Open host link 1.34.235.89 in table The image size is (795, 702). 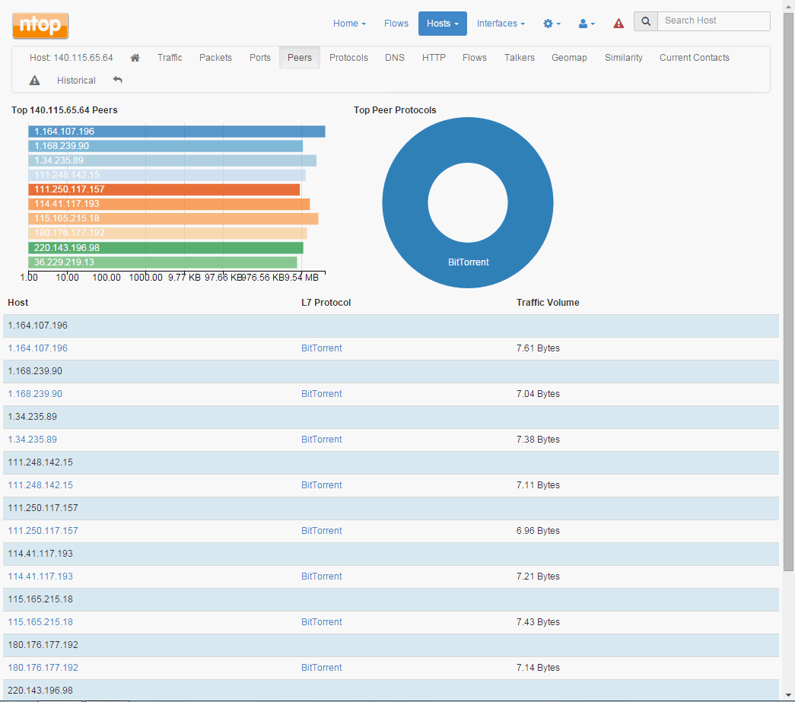click(33, 440)
